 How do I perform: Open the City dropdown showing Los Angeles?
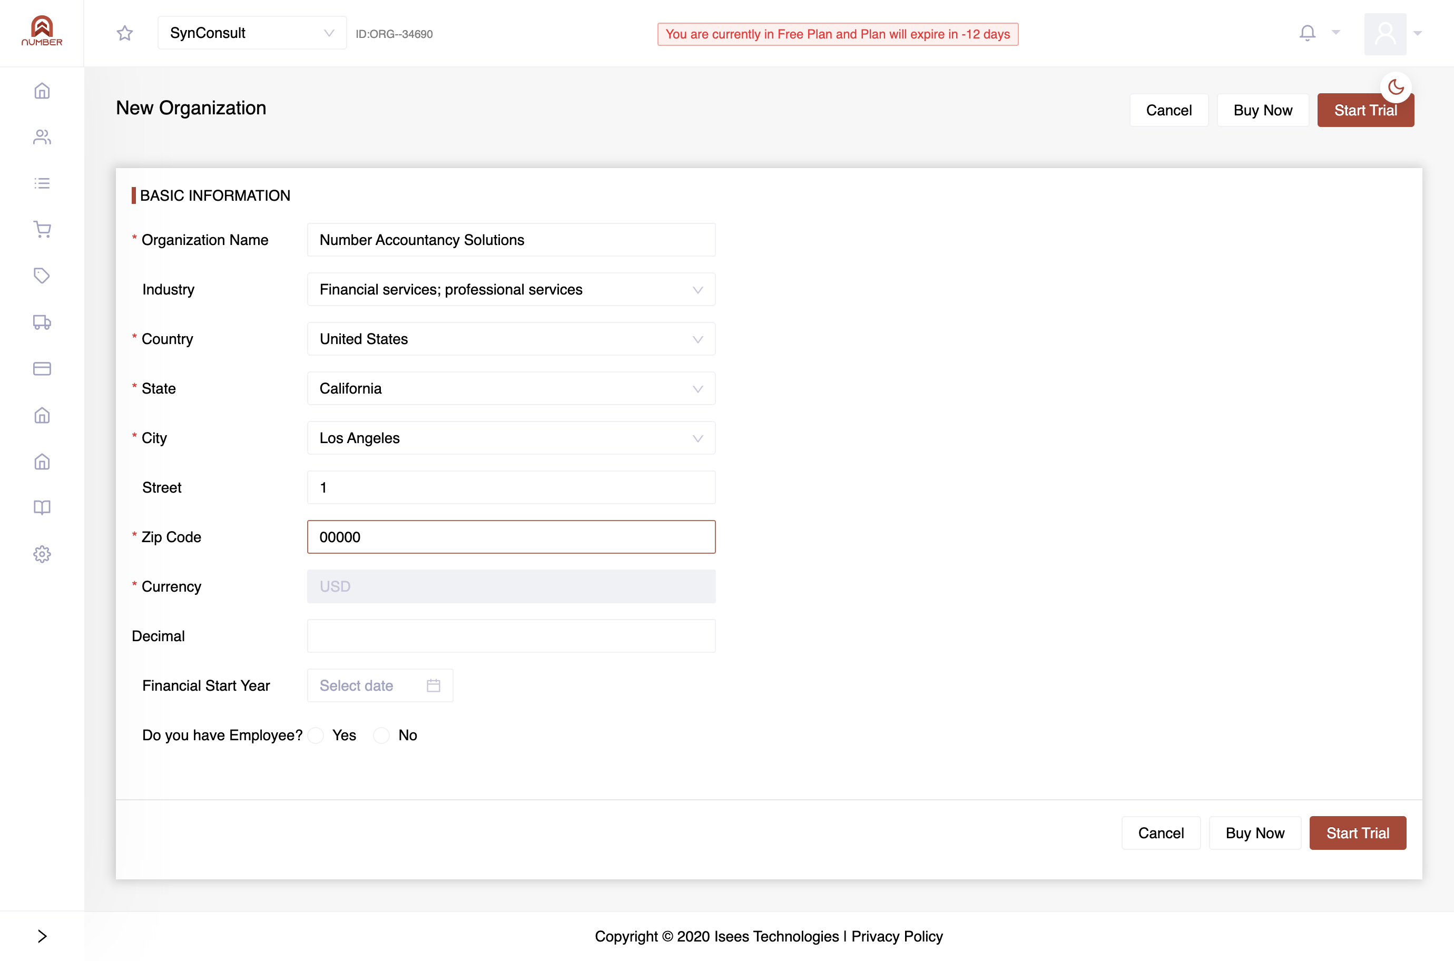click(511, 438)
